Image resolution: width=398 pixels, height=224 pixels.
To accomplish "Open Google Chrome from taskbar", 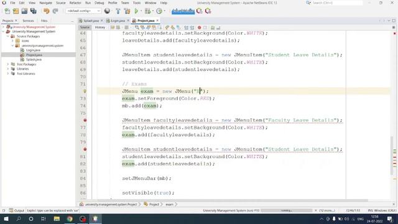I will tap(70, 218).
